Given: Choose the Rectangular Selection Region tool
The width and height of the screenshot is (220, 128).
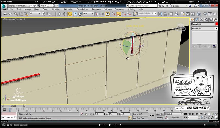Looking at the screenshot, I should tap(53, 14).
